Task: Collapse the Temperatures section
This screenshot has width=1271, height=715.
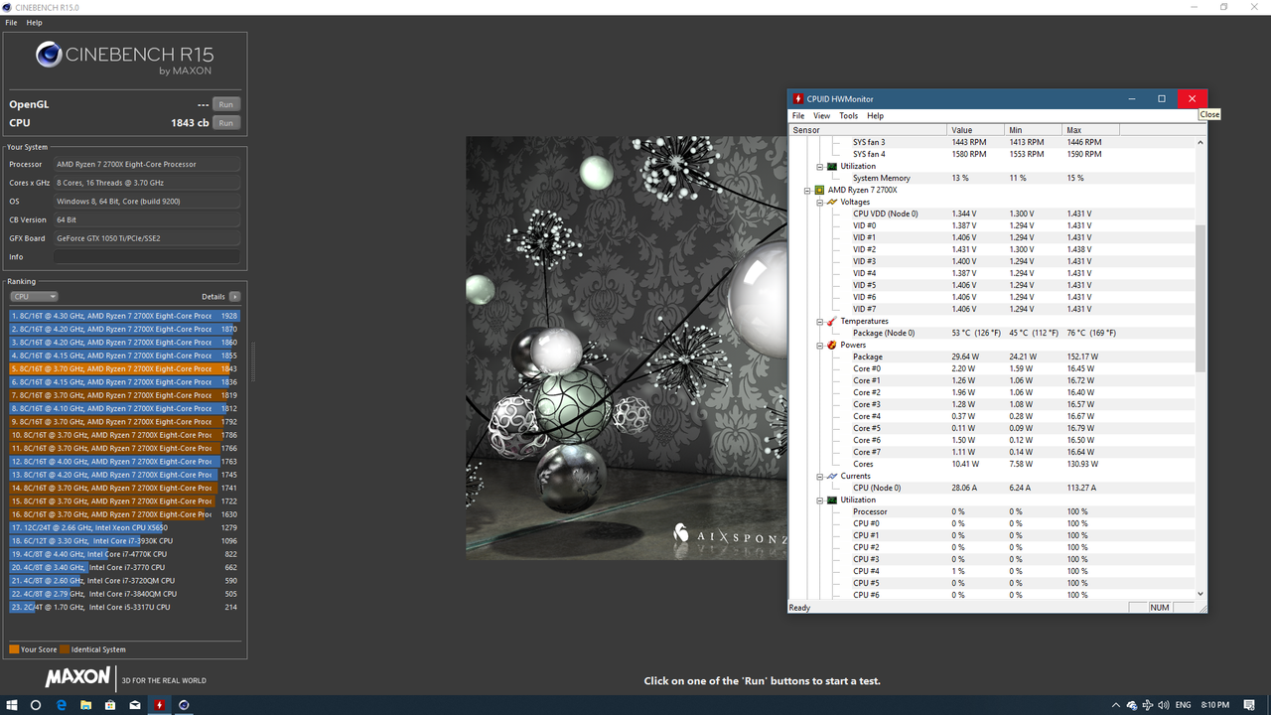Action: [x=820, y=321]
